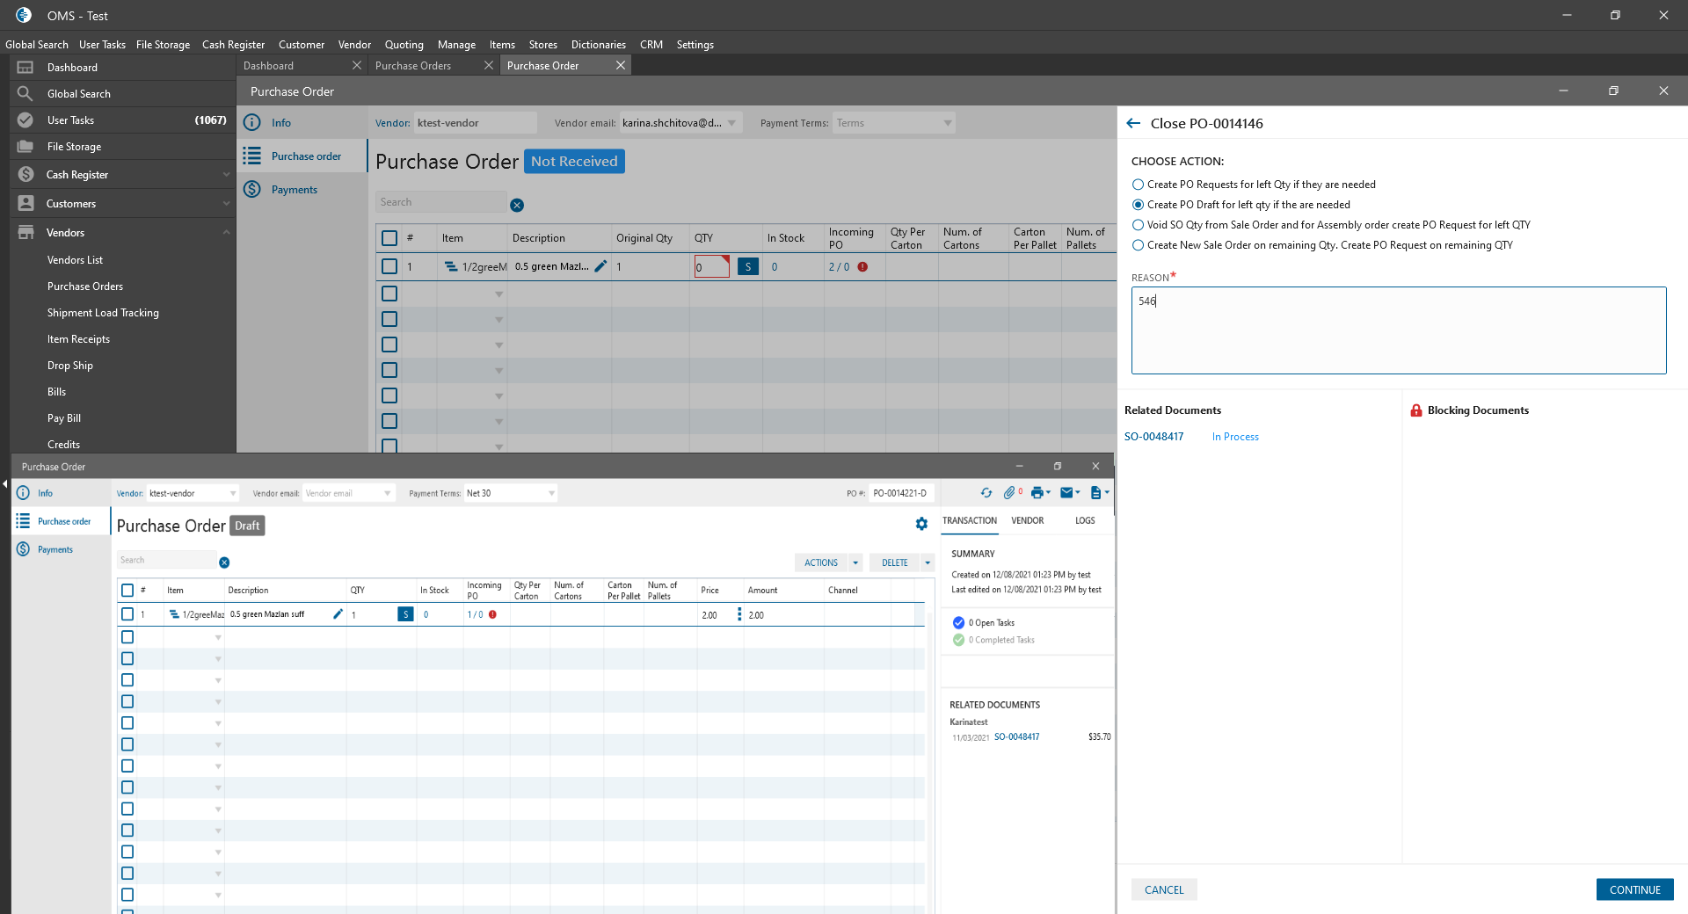Click pencil edit icon next to 0.5 green Mazlan suff
Image resolution: width=1688 pixels, height=914 pixels.
pos(338,614)
